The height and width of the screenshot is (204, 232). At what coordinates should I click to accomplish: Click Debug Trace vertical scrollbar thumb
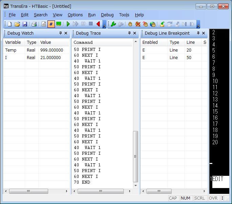click(x=135, y=156)
